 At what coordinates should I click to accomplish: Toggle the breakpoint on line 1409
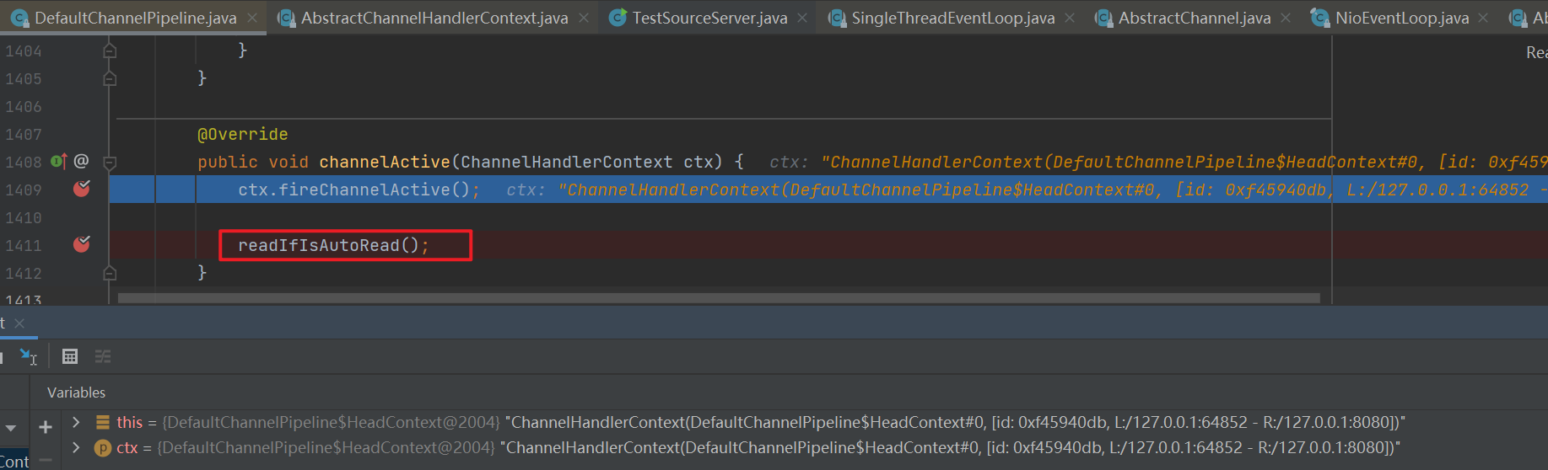tap(82, 189)
